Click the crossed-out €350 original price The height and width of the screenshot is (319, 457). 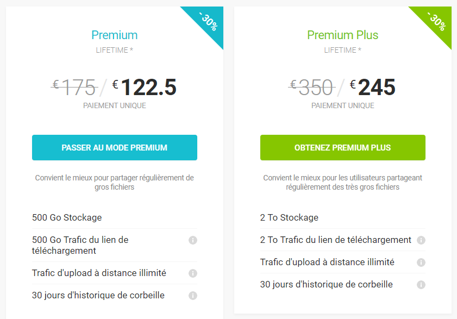pos(312,87)
